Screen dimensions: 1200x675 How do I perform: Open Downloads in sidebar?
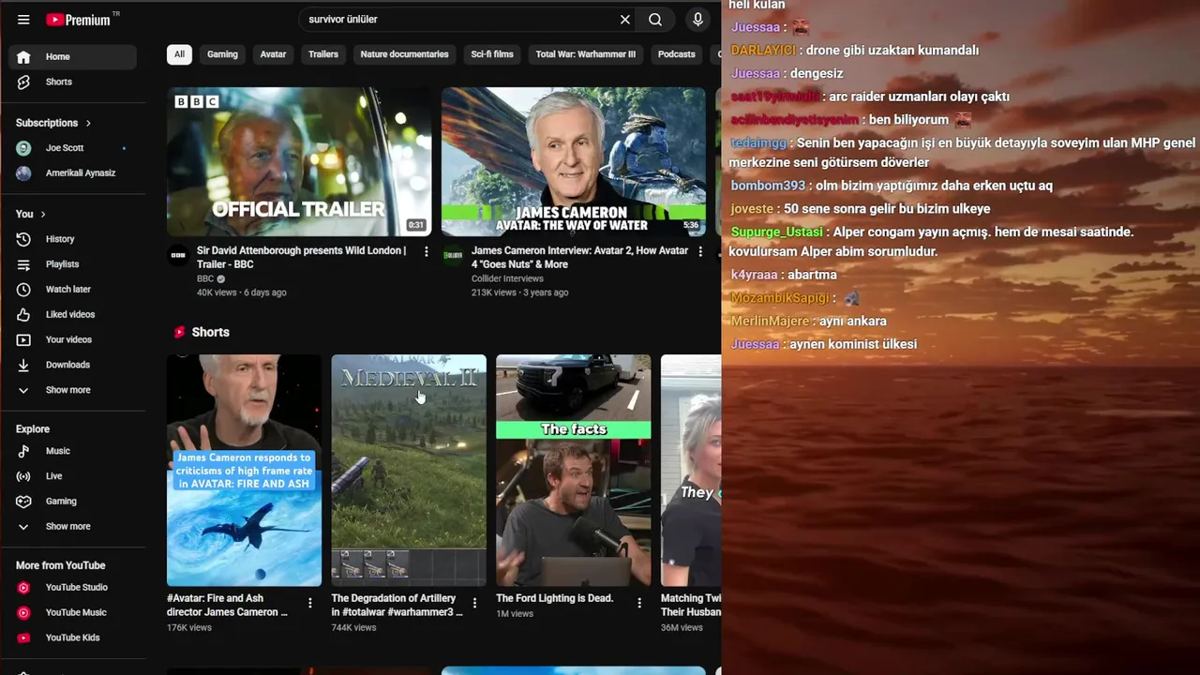point(72,365)
